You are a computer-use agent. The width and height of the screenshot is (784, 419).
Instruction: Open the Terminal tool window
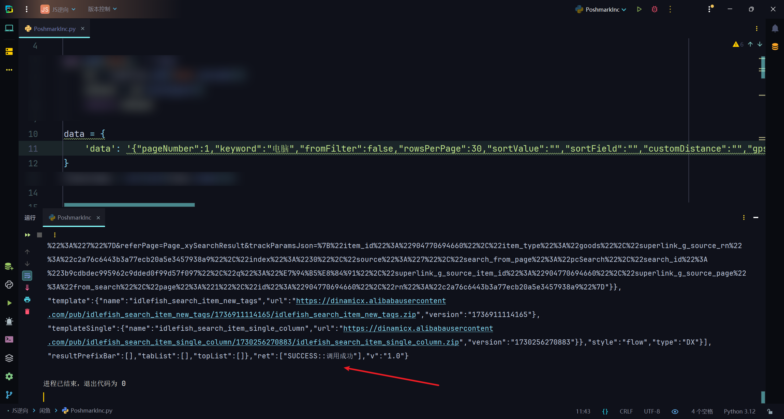(x=9, y=339)
